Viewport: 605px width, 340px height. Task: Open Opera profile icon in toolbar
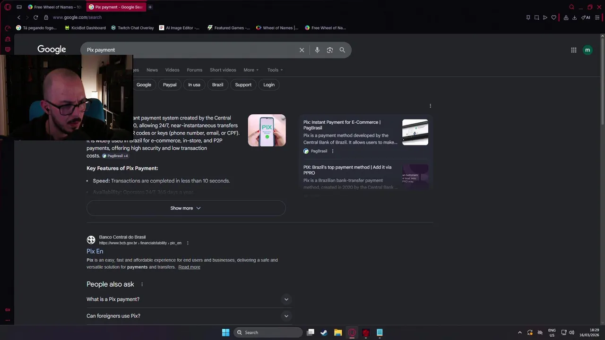click(x=566, y=17)
